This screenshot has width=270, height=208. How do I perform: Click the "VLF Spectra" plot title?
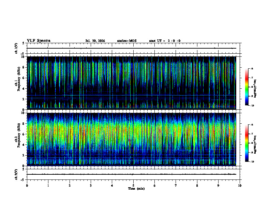pos(39,41)
